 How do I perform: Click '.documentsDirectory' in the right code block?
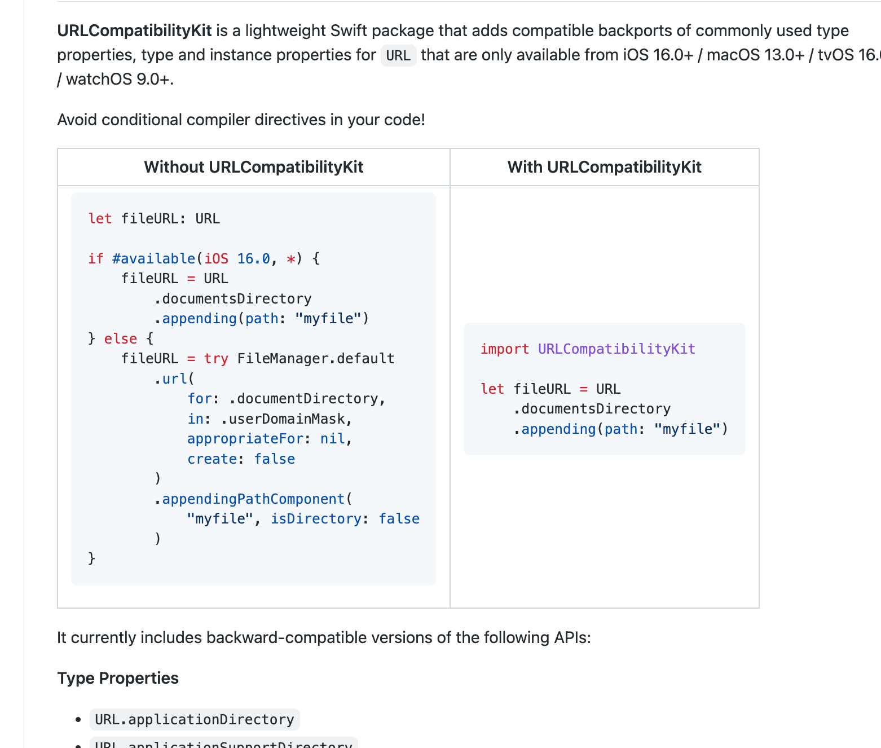pos(592,408)
